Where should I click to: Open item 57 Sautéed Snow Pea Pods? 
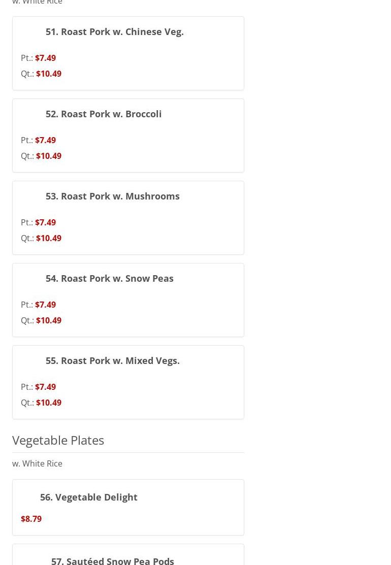tap(112, 560)
